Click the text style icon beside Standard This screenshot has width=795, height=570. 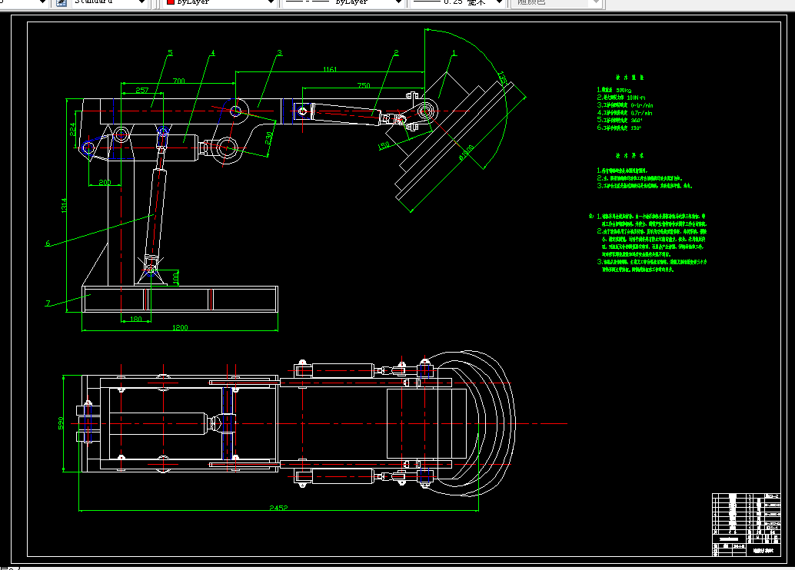(x=61, y=2)
